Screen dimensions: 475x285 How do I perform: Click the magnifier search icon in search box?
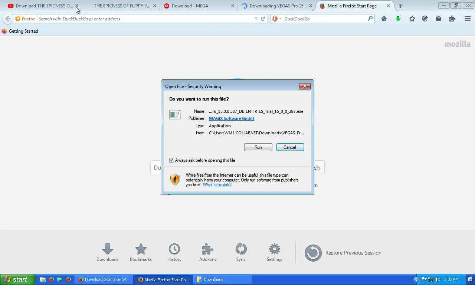(370, 18)
